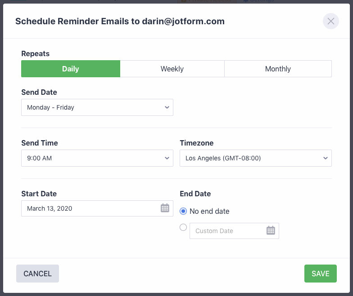Click the "No end date" label text

(209, 211)
